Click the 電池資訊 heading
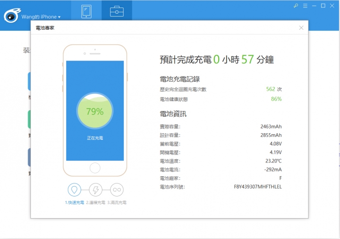Image resolution: width=340 pixels, height=239 pixels. click(x=173, y=114)
